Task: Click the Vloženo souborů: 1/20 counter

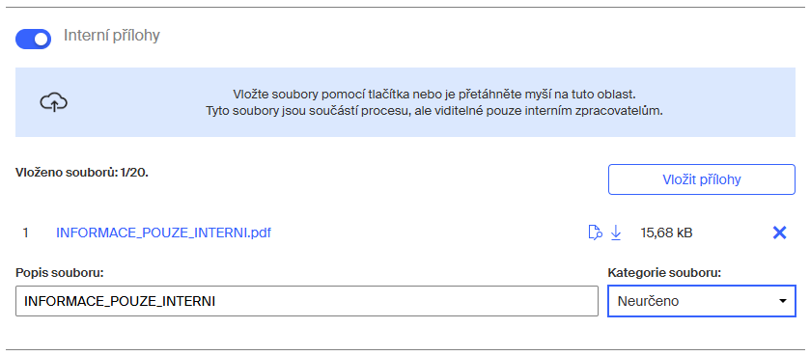Action: coord(82,173)
